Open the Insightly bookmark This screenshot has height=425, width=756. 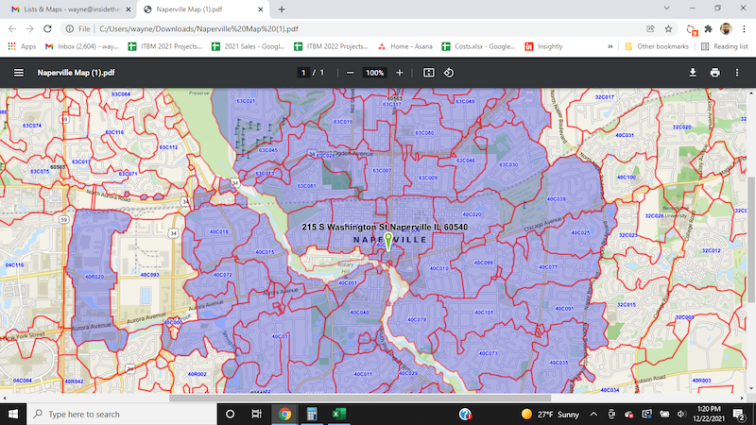tap(544, 46)
